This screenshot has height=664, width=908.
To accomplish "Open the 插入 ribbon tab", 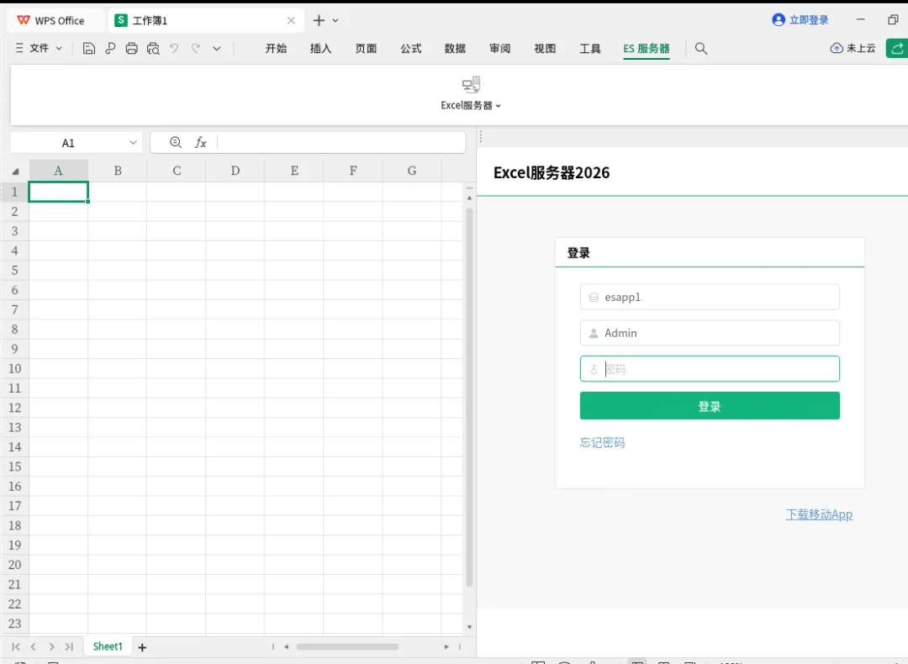I will coord(321,49).
